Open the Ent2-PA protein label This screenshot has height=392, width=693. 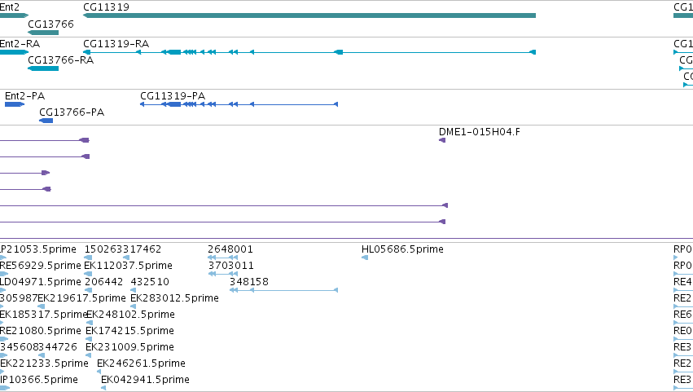click(24, 96)
